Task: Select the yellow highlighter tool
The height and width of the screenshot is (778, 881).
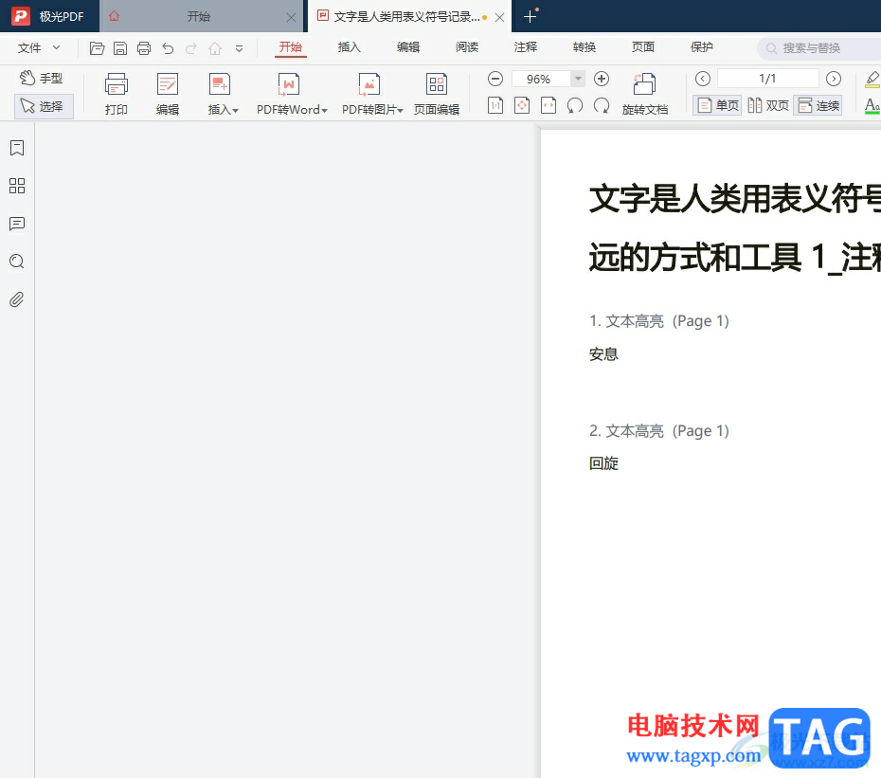Action: coord(872,79)
